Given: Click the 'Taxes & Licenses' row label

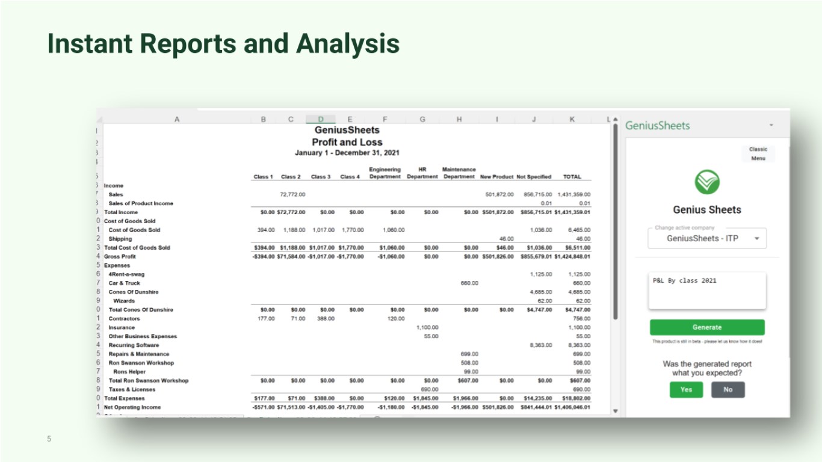Looking at the screenshot, I should [132, 390].
